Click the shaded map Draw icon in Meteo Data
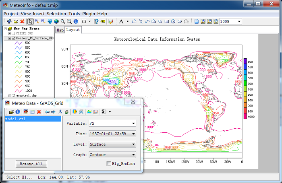 click(89, 112)
